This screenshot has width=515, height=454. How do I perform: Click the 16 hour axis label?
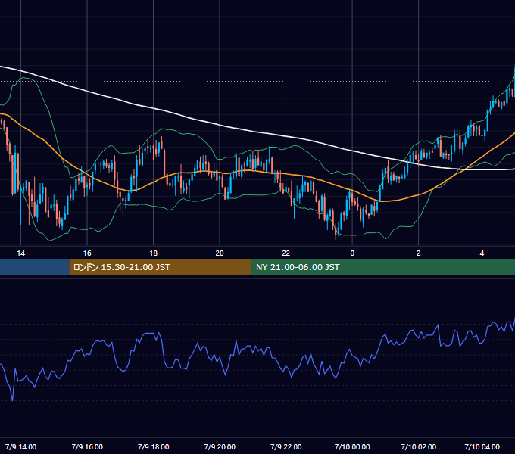point(87,253)
